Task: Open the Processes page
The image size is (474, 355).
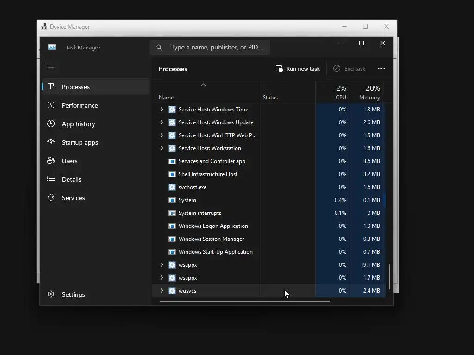Action: click(x=95, y=86)
